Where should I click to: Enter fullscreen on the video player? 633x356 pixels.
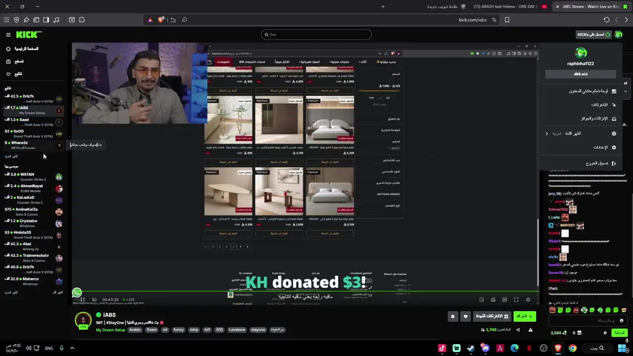pos(516,300)
